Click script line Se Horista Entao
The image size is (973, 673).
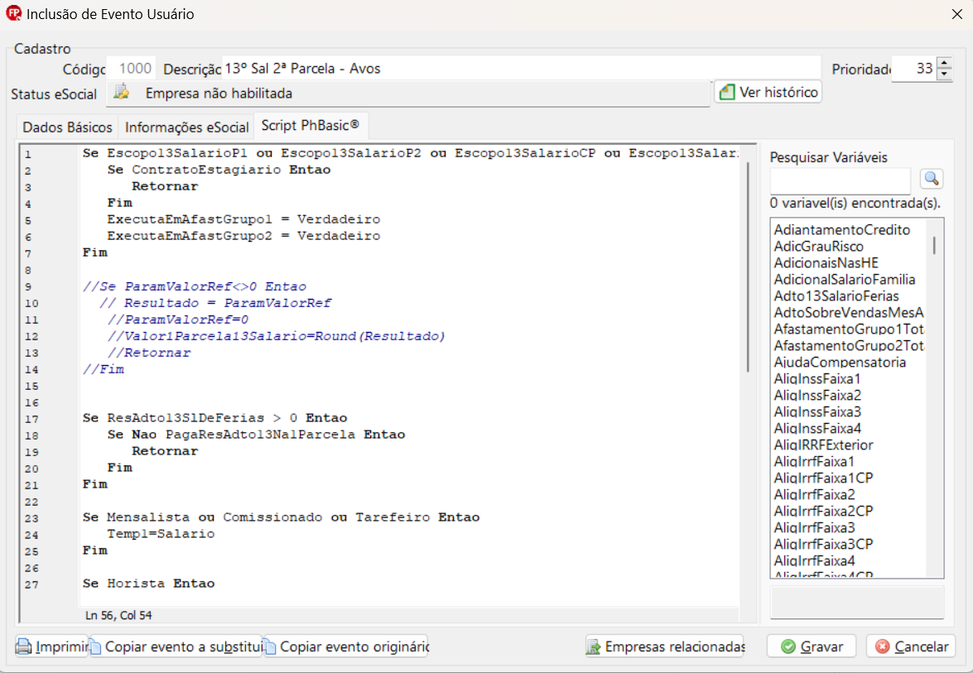(x=148, y=584)
